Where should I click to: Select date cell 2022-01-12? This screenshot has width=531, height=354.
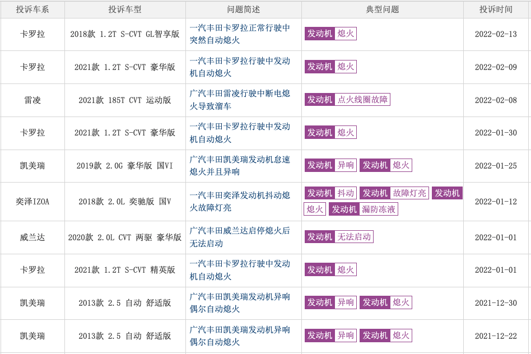point(496,202)
